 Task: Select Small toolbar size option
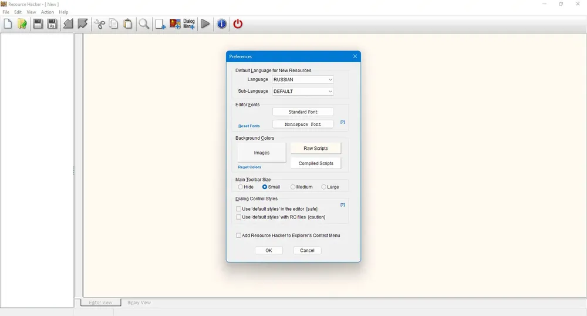(x=271, y=187)
